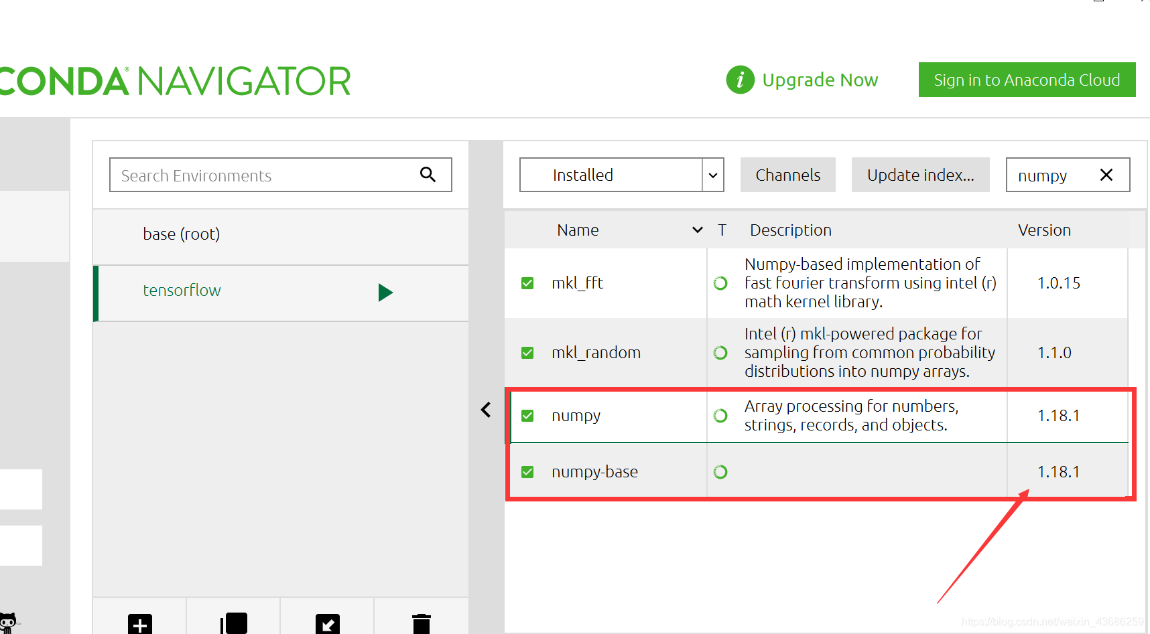Screen dimensions: 1150x634
Task: Clear the numpy search with X icon
Action: coord(1106,175)
